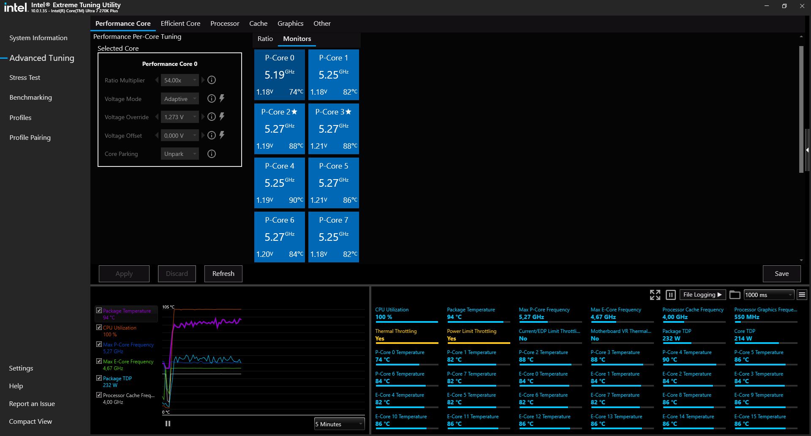Open the 1000 ms polling interval dropdown
The height and width of the screenshot is (436, 811).
(x=769, y=295)
